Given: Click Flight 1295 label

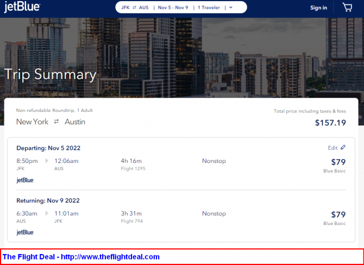Looking at the screenshot, I should (133, 169).
